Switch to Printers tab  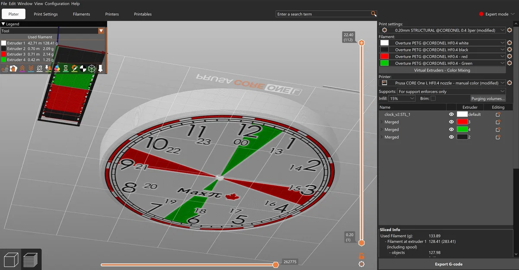112,14
